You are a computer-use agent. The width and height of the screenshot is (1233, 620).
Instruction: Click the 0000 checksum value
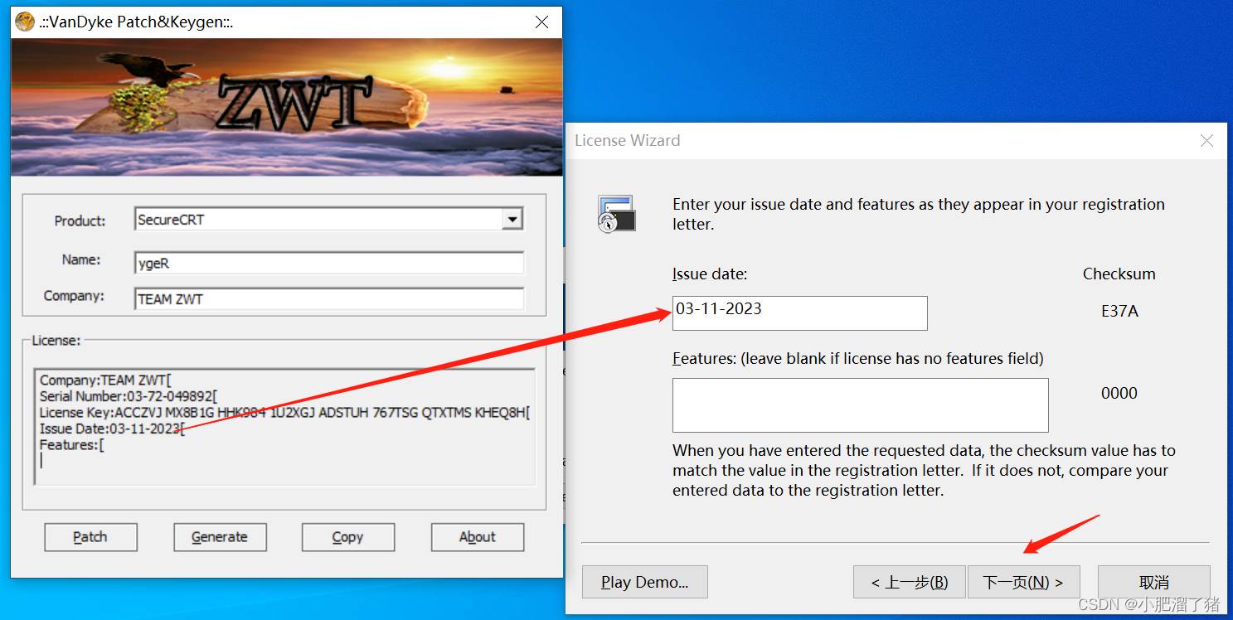click(x=1119, y=393)
